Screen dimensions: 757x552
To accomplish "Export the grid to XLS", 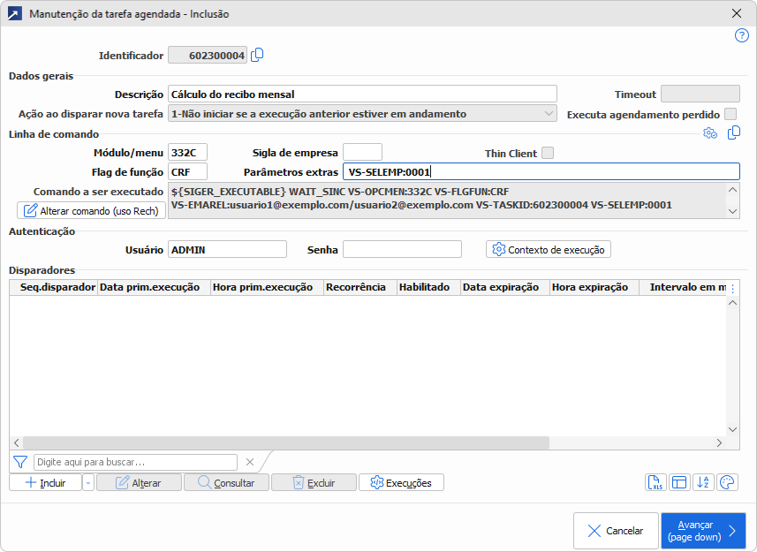I will [x=655, y=482].
